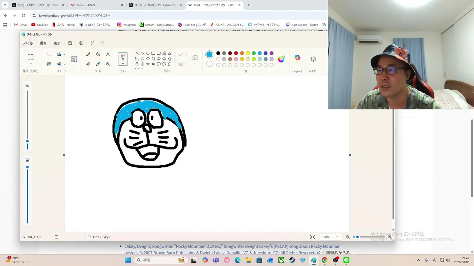
Task: Open the 100% zoom level dropdown
Action: pos(330,237)
